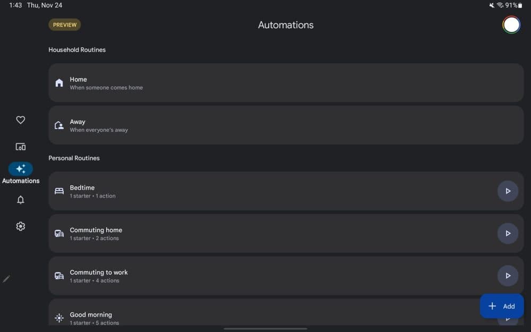Open Commuting home routine details
The image size is (531, 332).
pyautogui.click(x=265, y=233)
